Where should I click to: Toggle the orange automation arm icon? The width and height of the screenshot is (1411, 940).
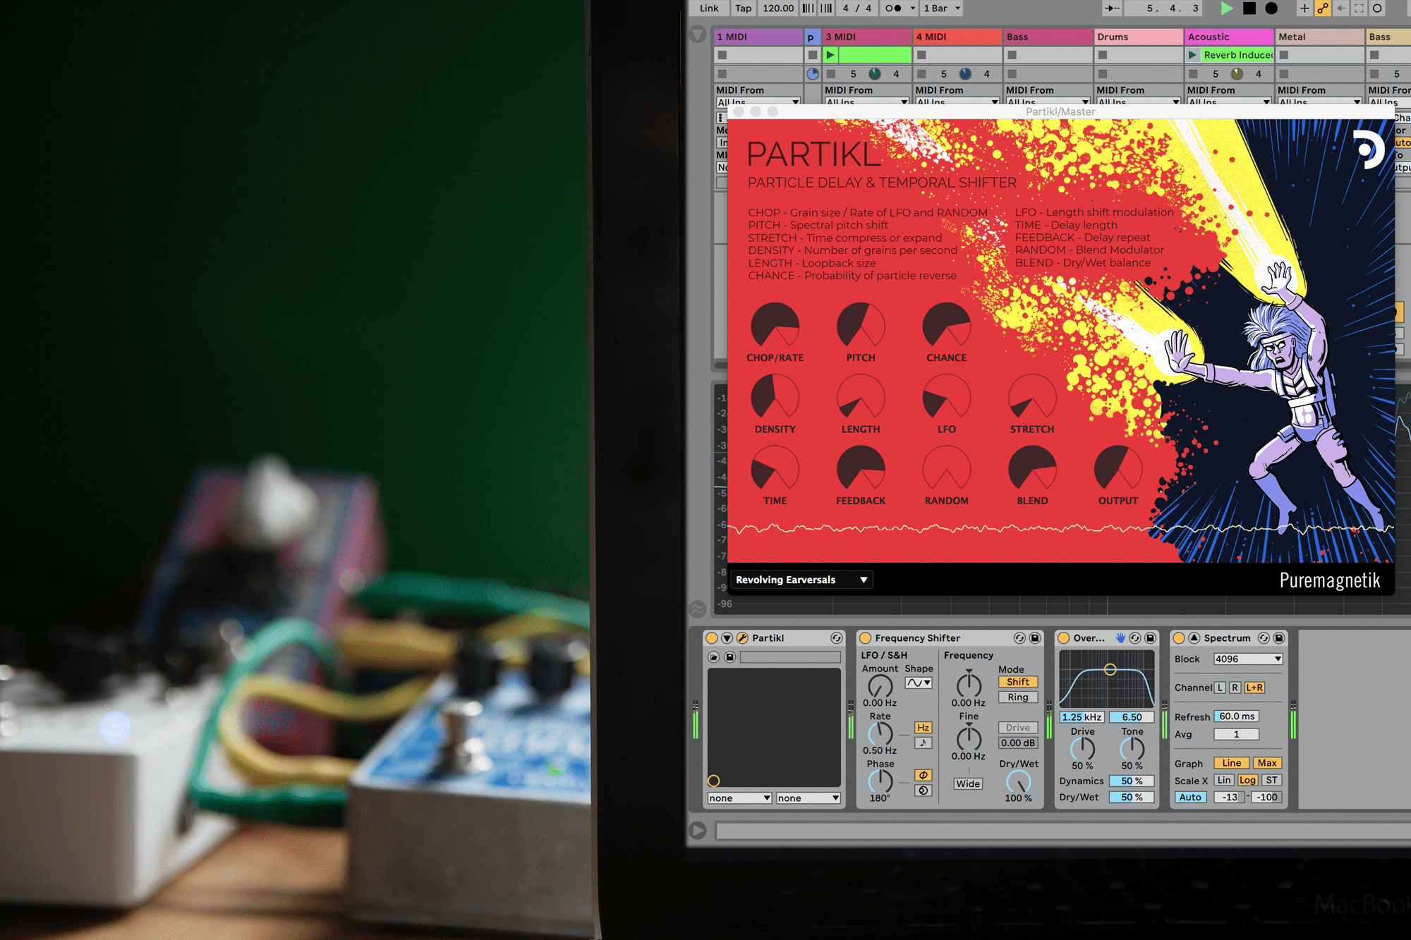click(x=1323, y=8)
